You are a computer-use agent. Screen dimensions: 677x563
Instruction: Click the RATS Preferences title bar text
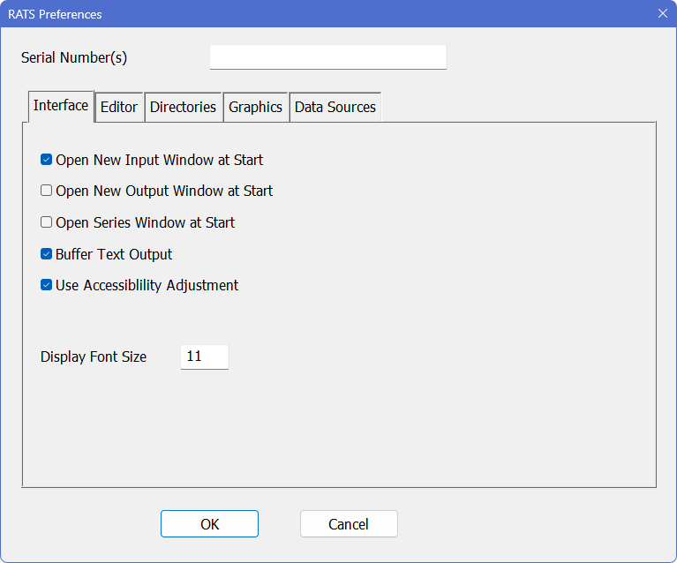click(55, 14)
